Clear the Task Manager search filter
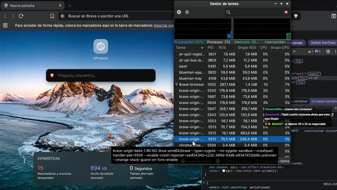Screen dimensions: 337x190 click(x=286, y=12)
